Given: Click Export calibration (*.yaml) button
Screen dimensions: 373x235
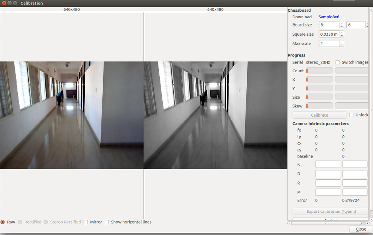Looking at the screenshot, I should [330, 211].
